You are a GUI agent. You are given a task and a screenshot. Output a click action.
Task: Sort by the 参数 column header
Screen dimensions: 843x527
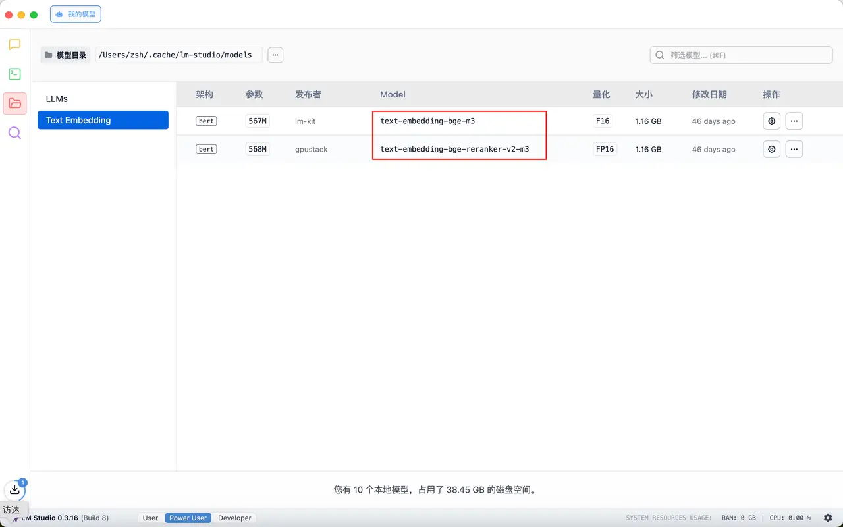click(254, 94)
